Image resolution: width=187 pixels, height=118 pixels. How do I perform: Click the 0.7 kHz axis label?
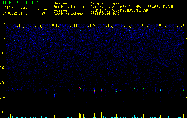tap(2, 97)
